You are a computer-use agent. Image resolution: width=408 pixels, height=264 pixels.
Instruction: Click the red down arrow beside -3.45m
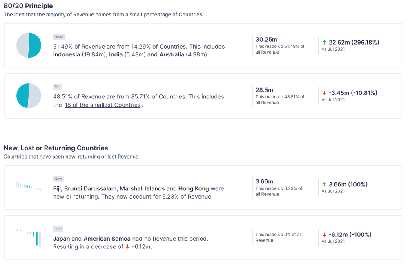click(x=324, y=93)
